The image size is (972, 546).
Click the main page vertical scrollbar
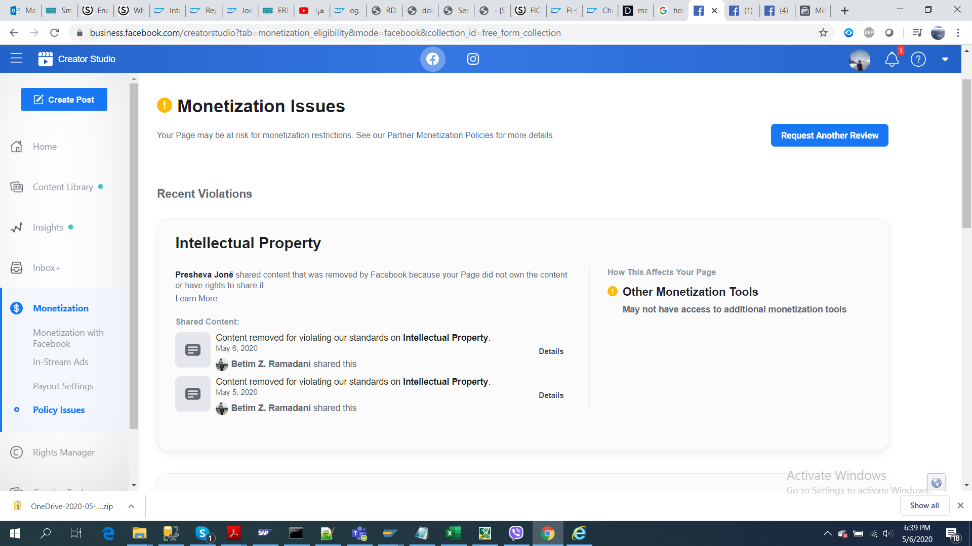click(x=966, y=152)
